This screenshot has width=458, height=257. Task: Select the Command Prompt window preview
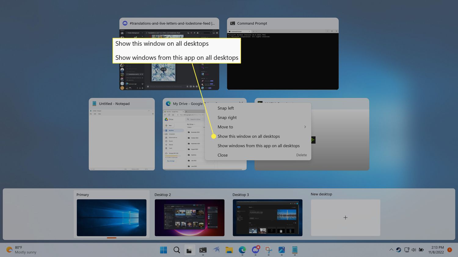(x=282, y=61)
